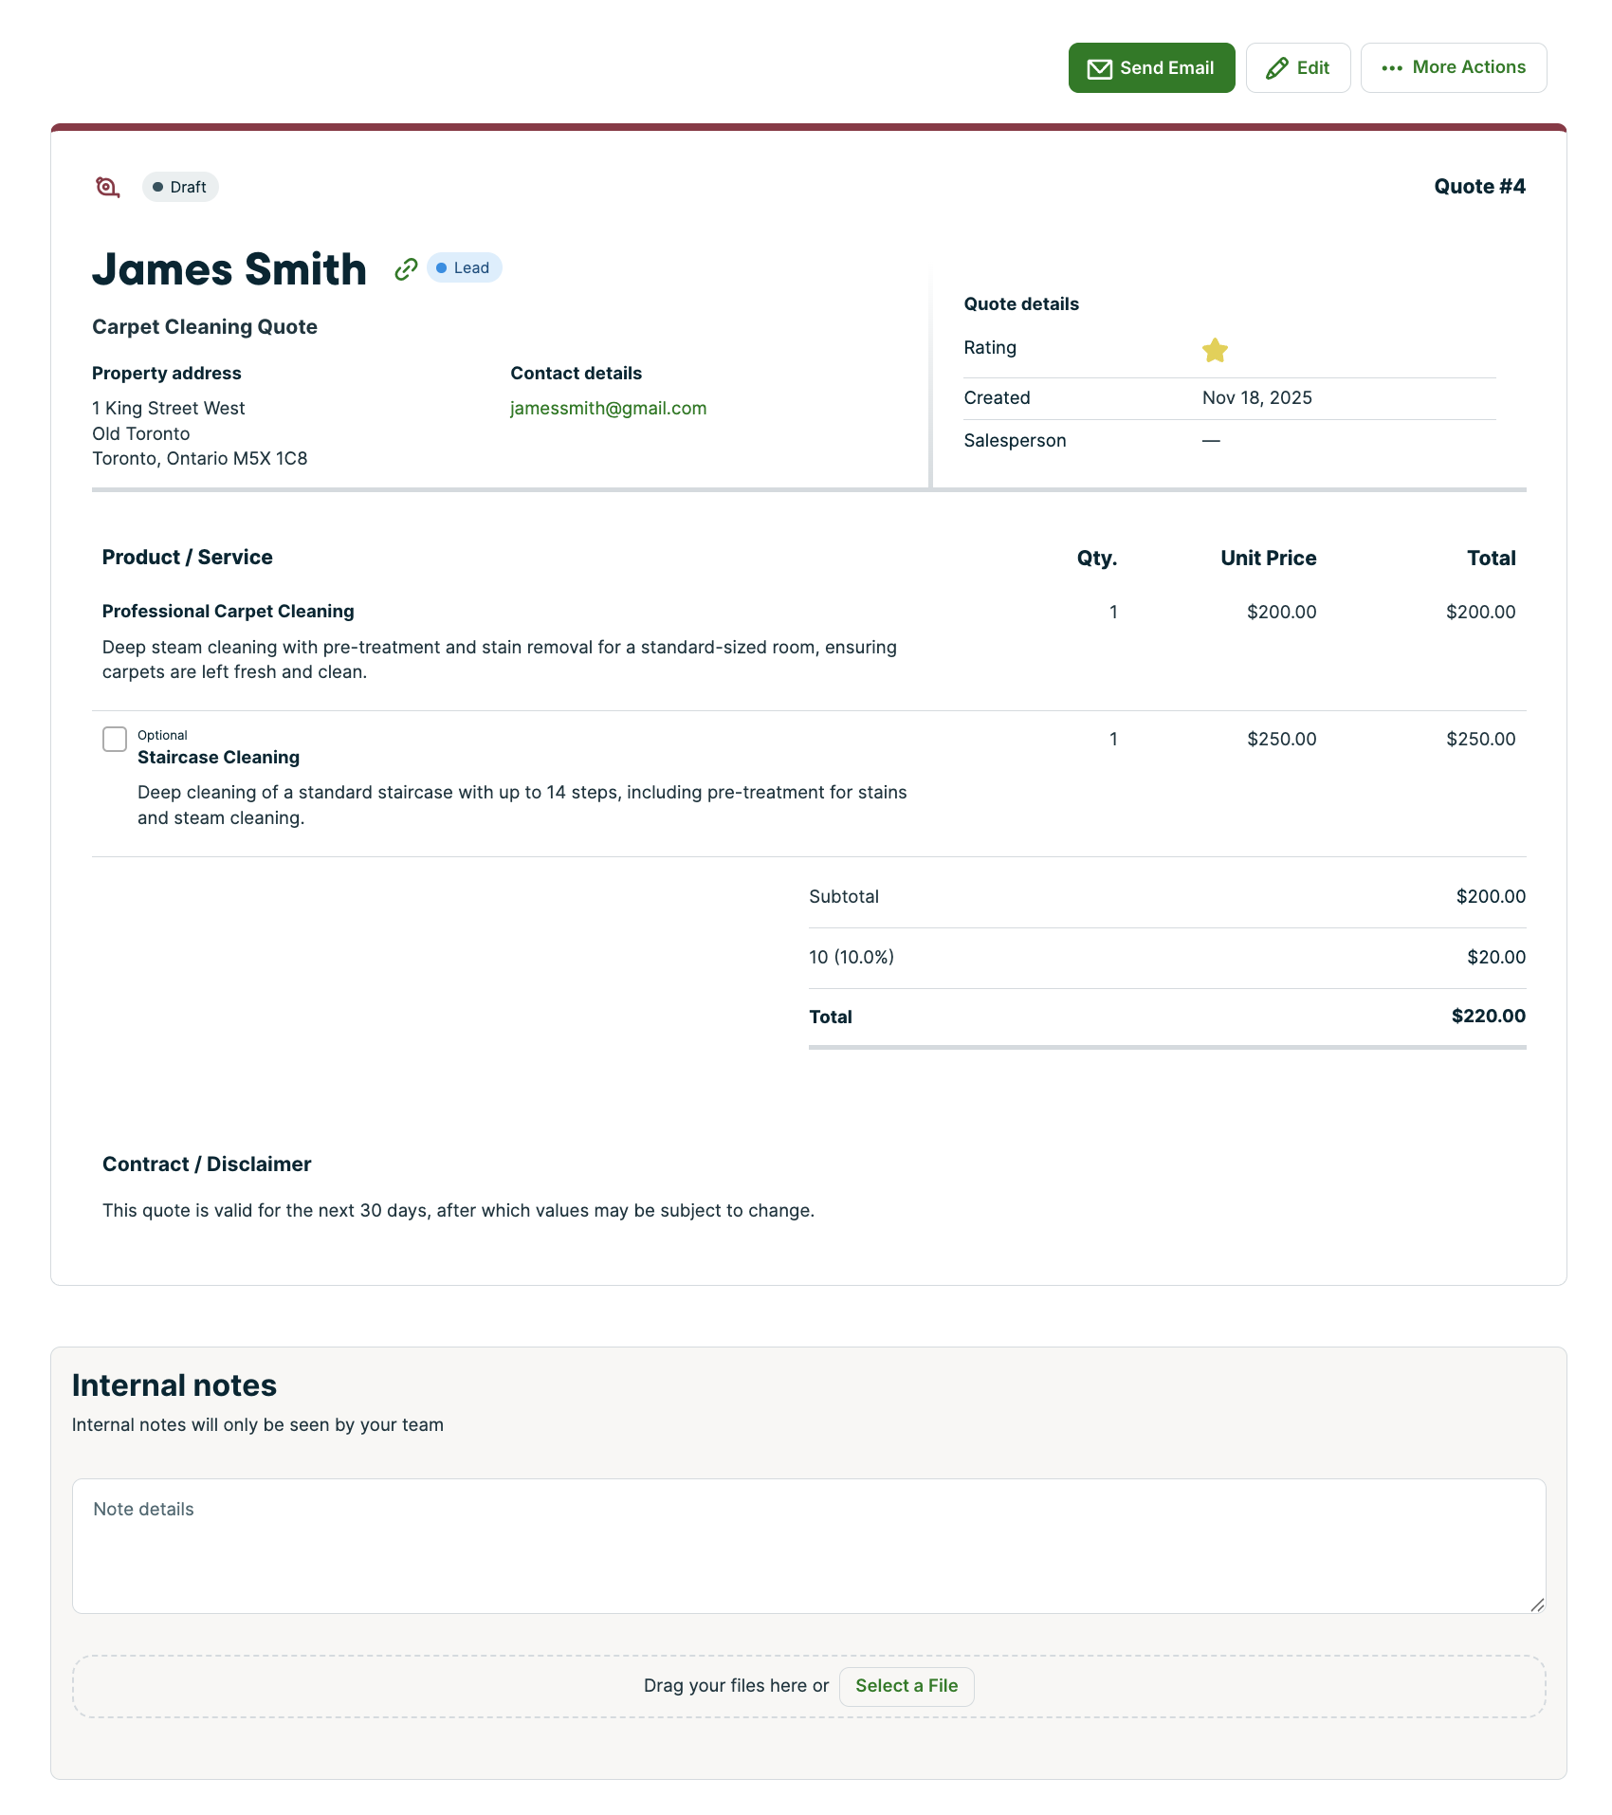Viewport: 1612px width, 1815px height.
Task: Click the Draft status badge
Action: (180, 187)
